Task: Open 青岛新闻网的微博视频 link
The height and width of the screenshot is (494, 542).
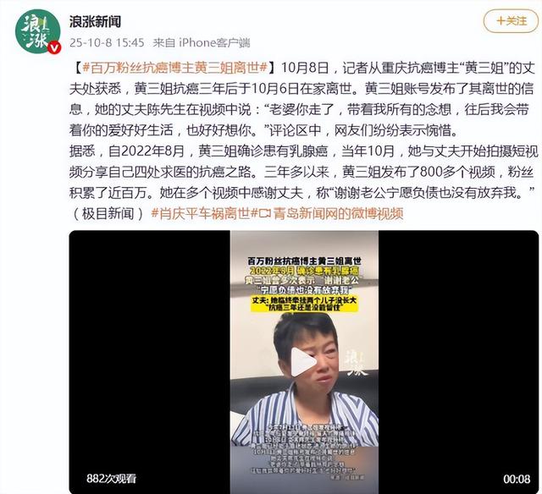Action: pyautogui.click(x=338, y=214)
